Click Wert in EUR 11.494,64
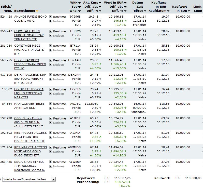 tap(116, 147)
